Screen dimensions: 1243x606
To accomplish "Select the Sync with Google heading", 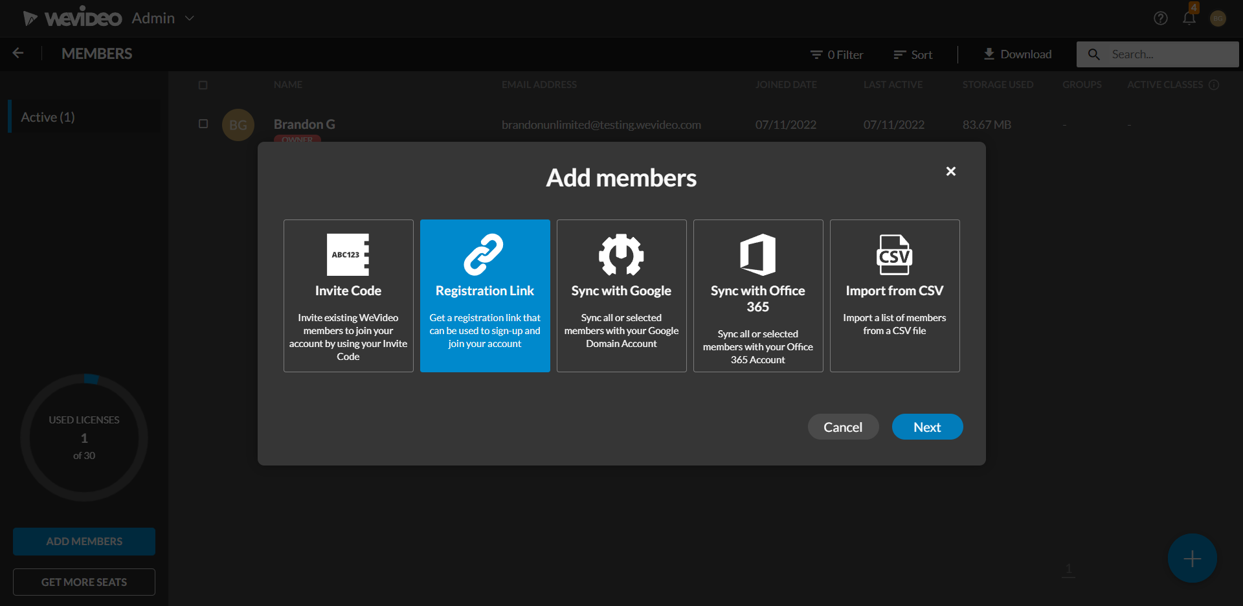I will click(621, 291).
